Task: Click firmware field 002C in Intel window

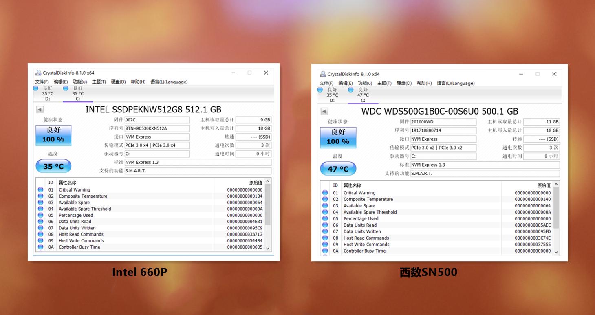Action: coord(157,120)
